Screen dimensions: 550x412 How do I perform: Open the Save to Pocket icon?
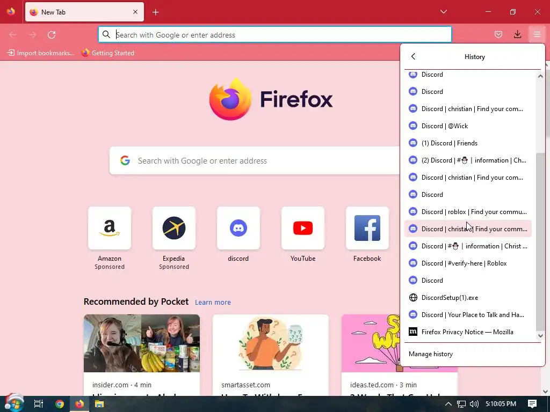point(498,34)
